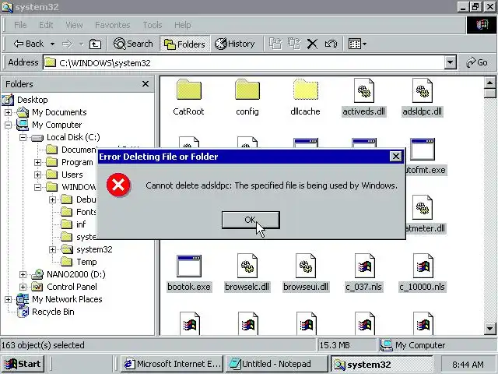Expand My Documents tree node

coord(8,112)
